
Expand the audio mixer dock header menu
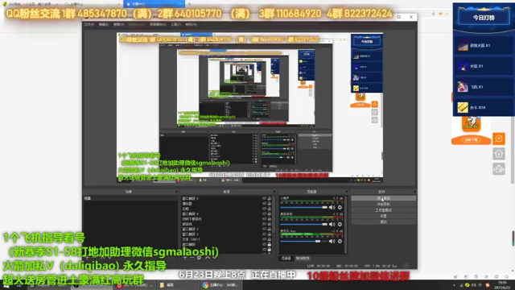click(346, 192)
